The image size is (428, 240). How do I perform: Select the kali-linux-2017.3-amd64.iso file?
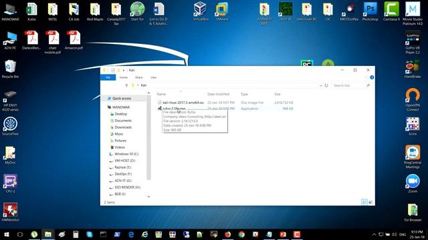click(183, 103)
